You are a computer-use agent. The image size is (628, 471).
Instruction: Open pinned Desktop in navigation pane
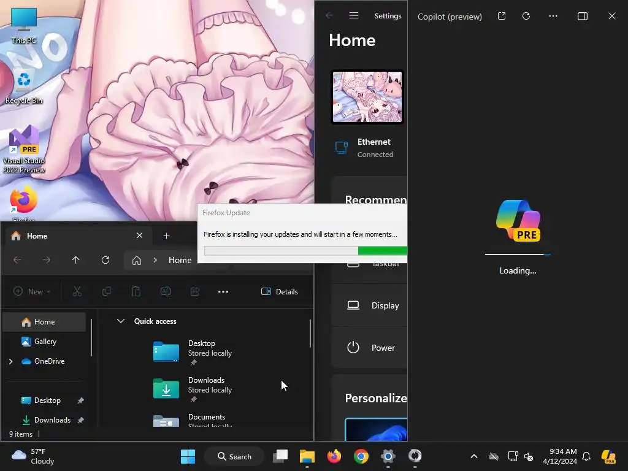(x=47, y=400)
